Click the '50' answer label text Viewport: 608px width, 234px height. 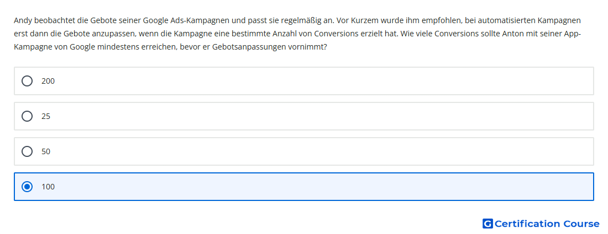pyautogui.click(x=46, y=151)
